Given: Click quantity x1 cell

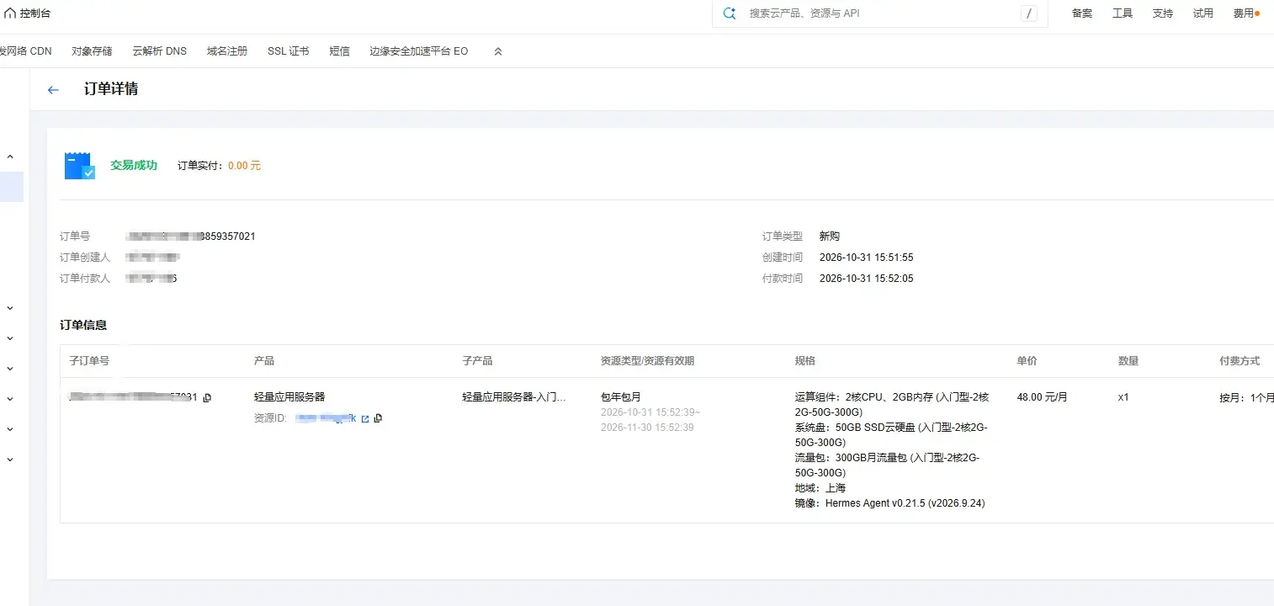Looking at the screenshot, I should coord(1123,397).
